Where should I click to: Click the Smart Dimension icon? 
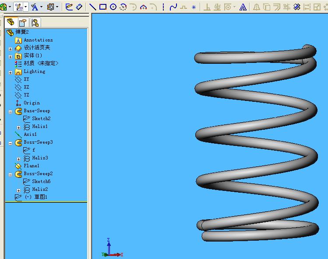tap(79, 7)
